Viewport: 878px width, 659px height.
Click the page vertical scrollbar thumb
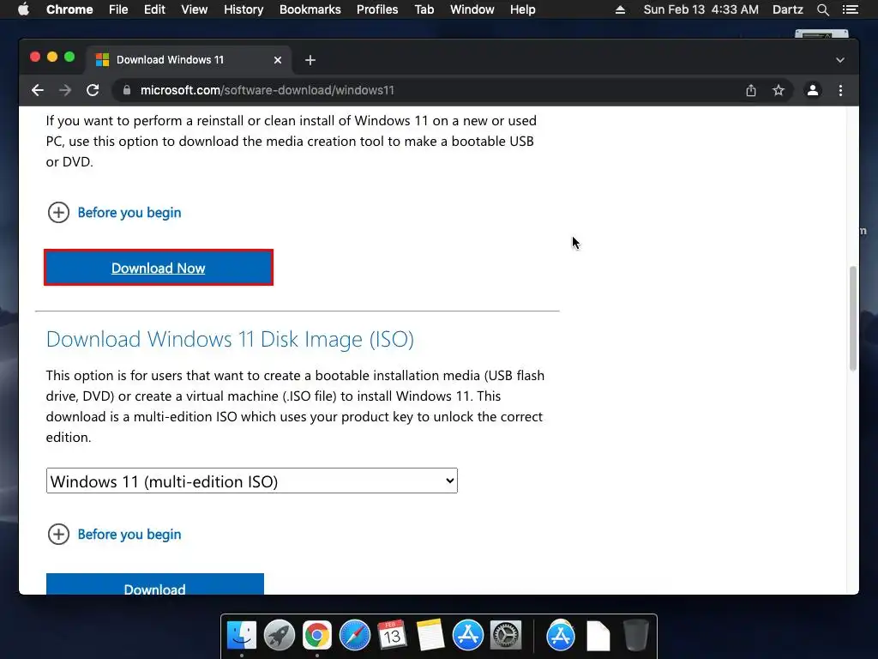(x=853, y=318)
